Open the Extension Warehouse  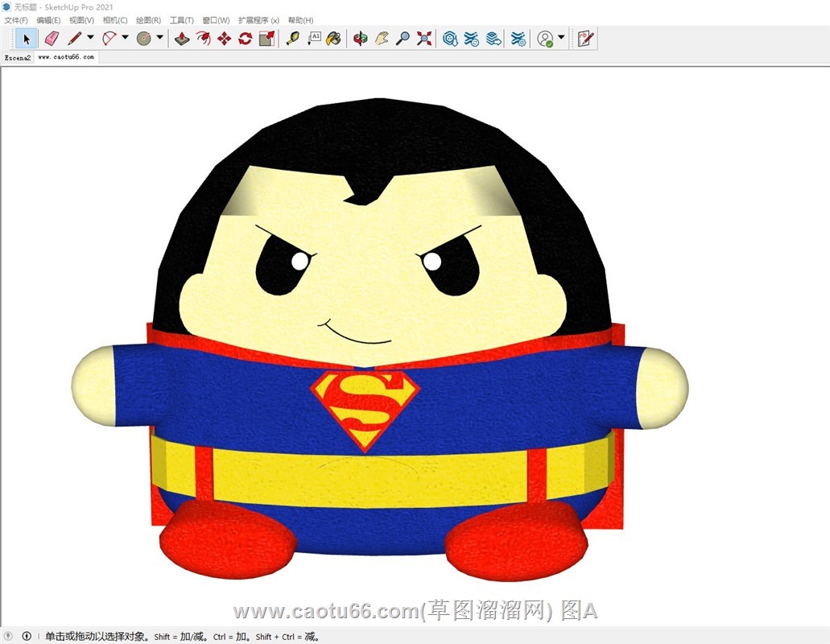[471, 39]
